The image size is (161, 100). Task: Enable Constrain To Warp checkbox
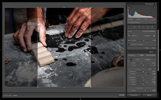coord(129,45)
